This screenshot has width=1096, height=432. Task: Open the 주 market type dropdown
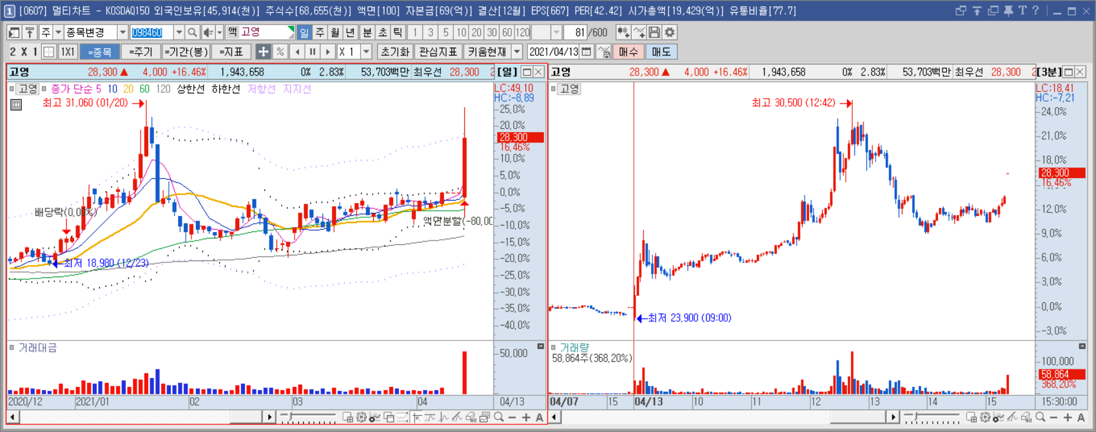point(58,32)
